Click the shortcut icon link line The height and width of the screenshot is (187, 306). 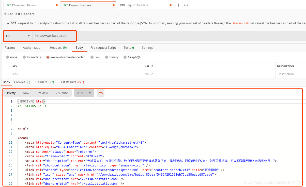[x=87, y=165]
